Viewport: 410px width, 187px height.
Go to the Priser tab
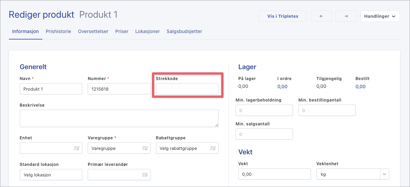122,31
